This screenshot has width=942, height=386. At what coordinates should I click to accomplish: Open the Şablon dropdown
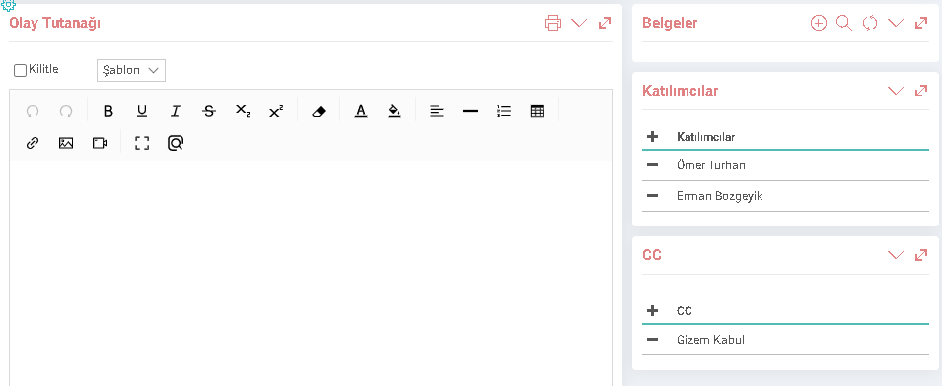click(131, 70)
